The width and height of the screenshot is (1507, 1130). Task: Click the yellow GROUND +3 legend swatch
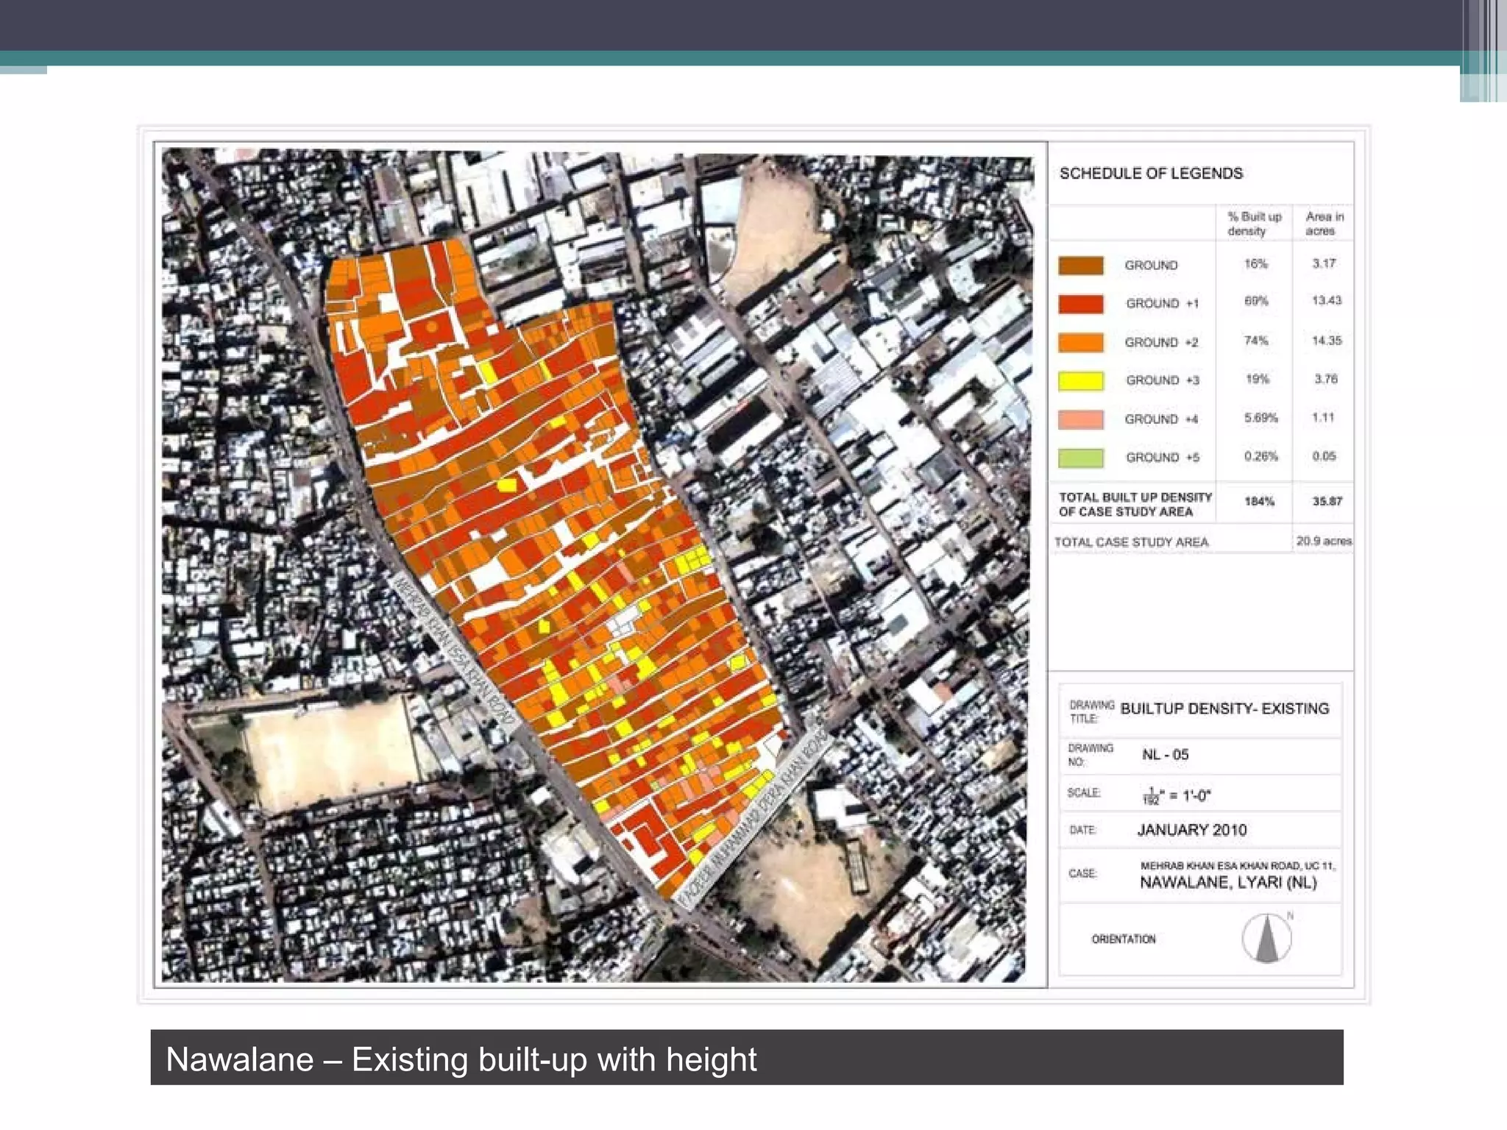pos(1080,380)
